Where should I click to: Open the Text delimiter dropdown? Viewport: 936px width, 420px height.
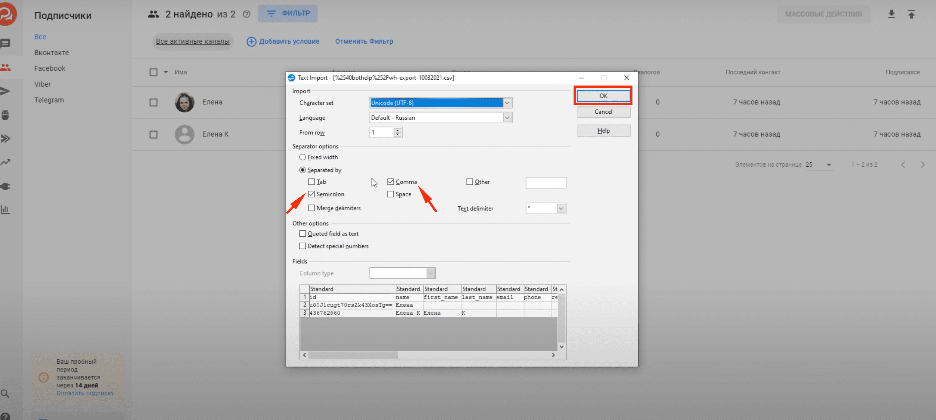[561, 209]
